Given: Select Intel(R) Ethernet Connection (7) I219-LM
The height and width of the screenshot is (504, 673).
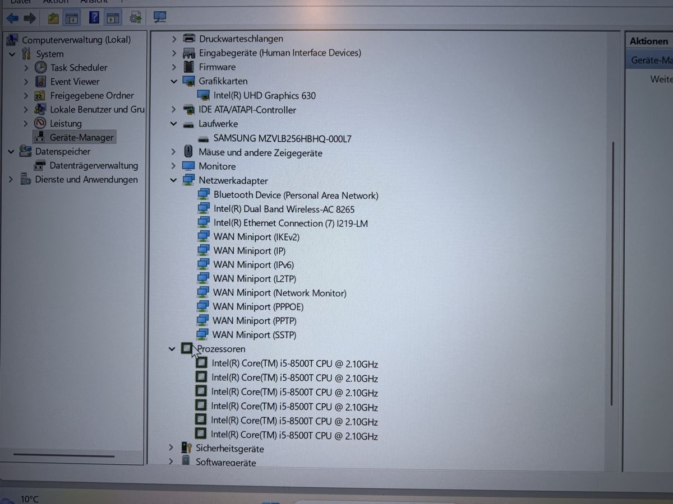Looking at the screenshot, I should click(x=291, y=223).
